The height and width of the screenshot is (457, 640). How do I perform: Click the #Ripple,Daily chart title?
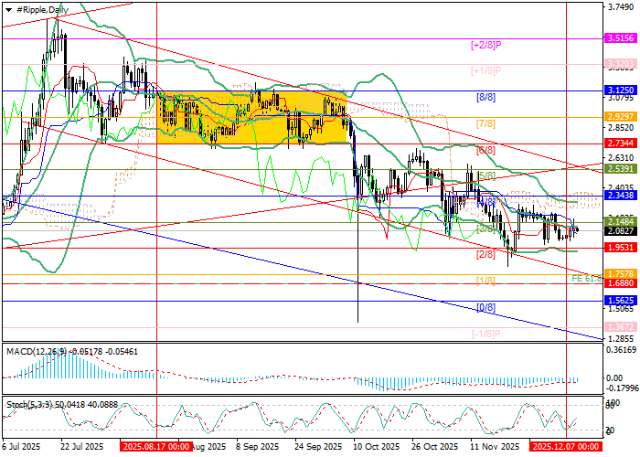(38, 8)
